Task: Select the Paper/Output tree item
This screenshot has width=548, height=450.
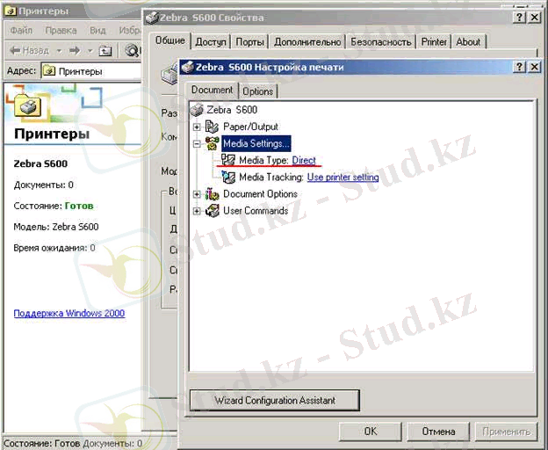Action: 250,127
